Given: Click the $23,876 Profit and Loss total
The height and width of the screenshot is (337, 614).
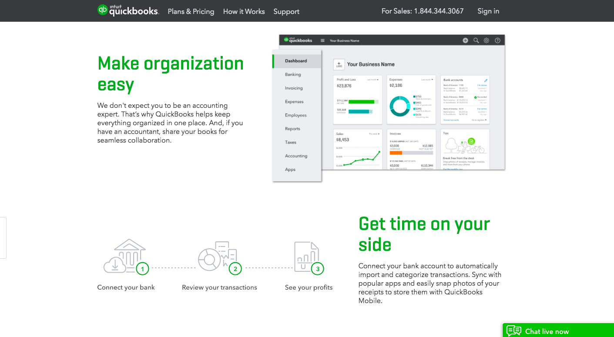Looking at the screenshot, I should click(344, 86).
